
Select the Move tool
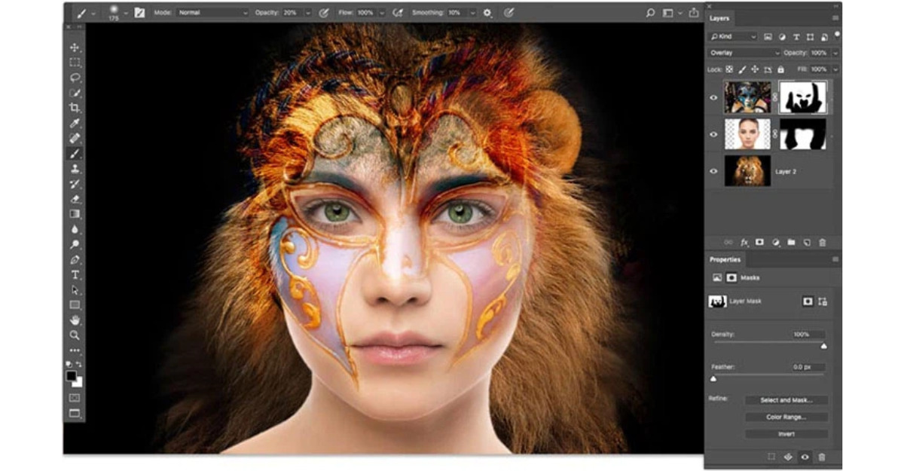pos(75,47)
